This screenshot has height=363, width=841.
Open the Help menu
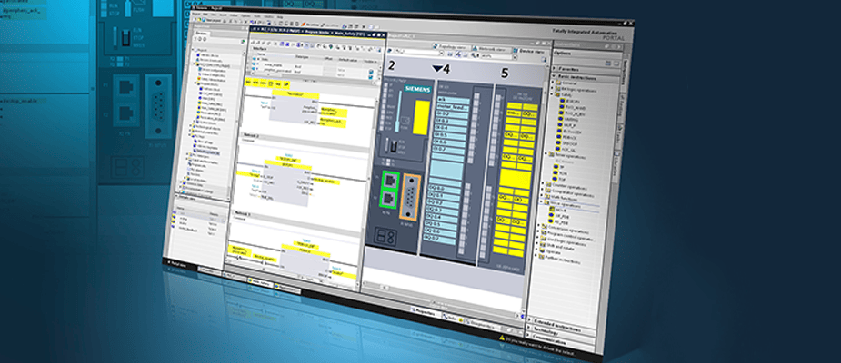pos(280,16)
